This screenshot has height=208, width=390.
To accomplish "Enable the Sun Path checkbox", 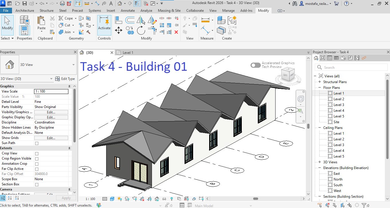I will click(37, 143).
